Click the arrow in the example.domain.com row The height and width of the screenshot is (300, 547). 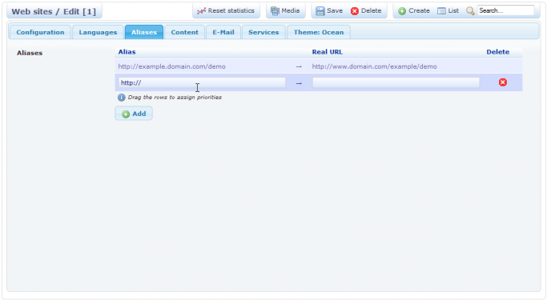click(299, 66)
